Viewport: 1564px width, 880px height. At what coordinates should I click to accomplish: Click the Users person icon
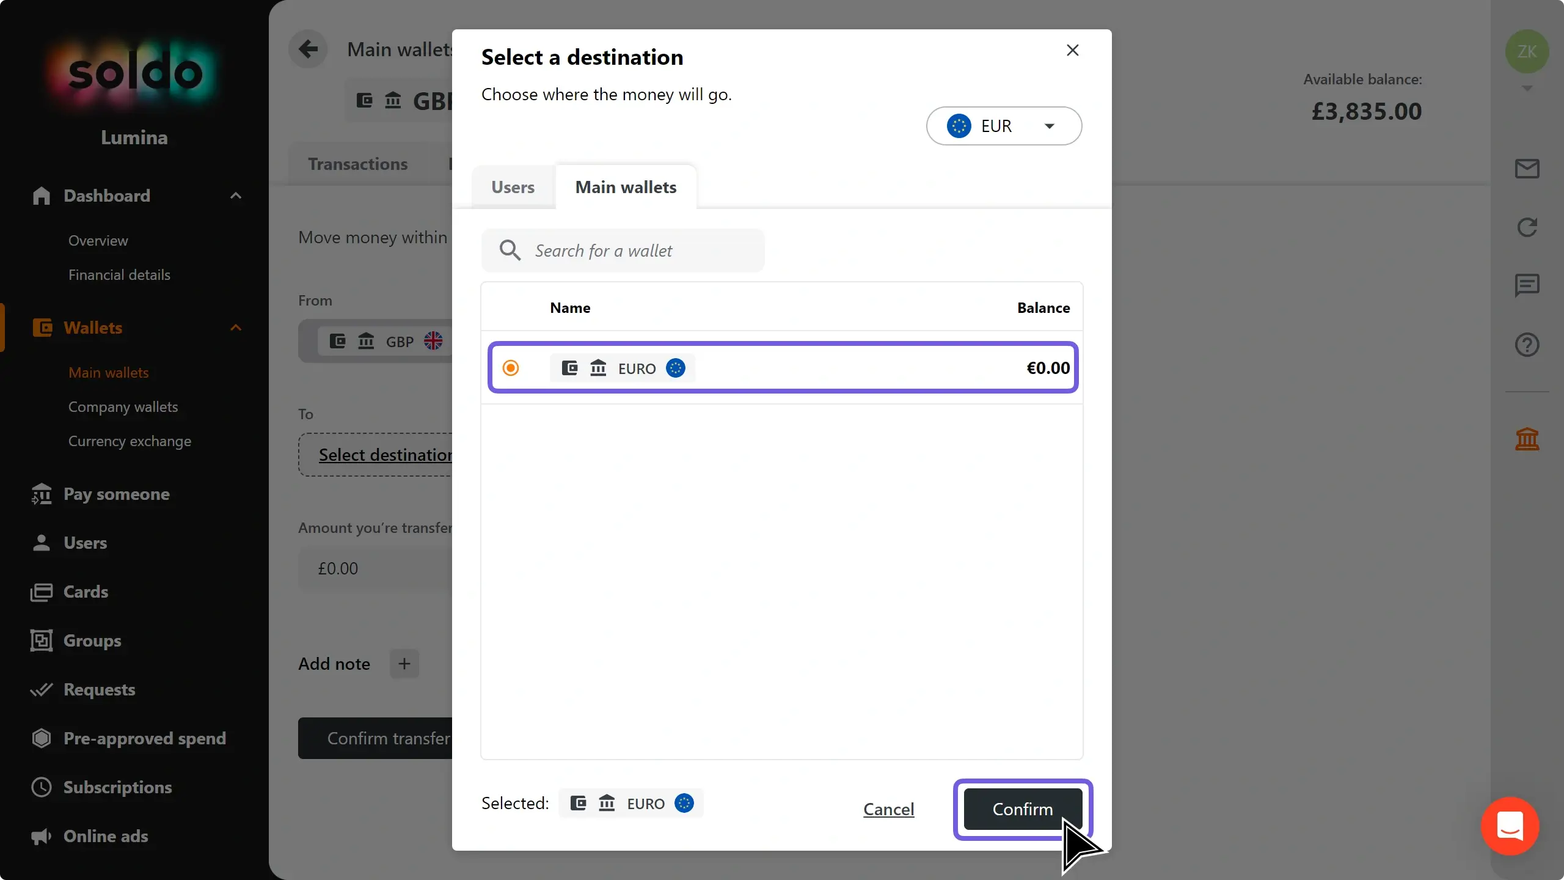[x=42, y=543]
